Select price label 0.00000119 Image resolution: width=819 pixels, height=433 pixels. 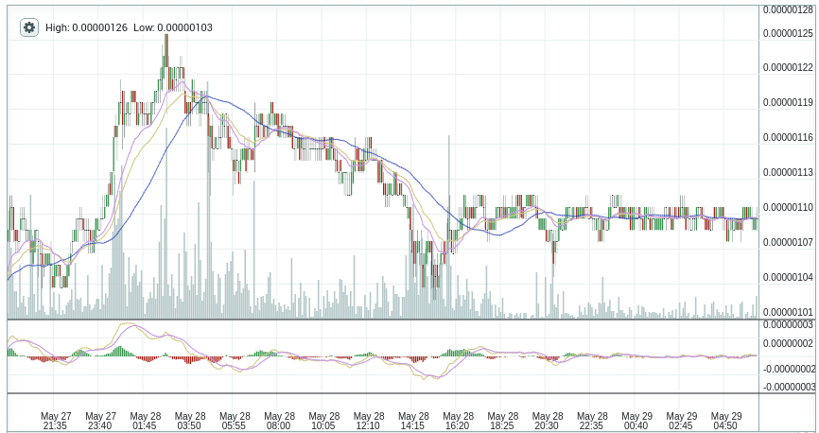[788, 103]
